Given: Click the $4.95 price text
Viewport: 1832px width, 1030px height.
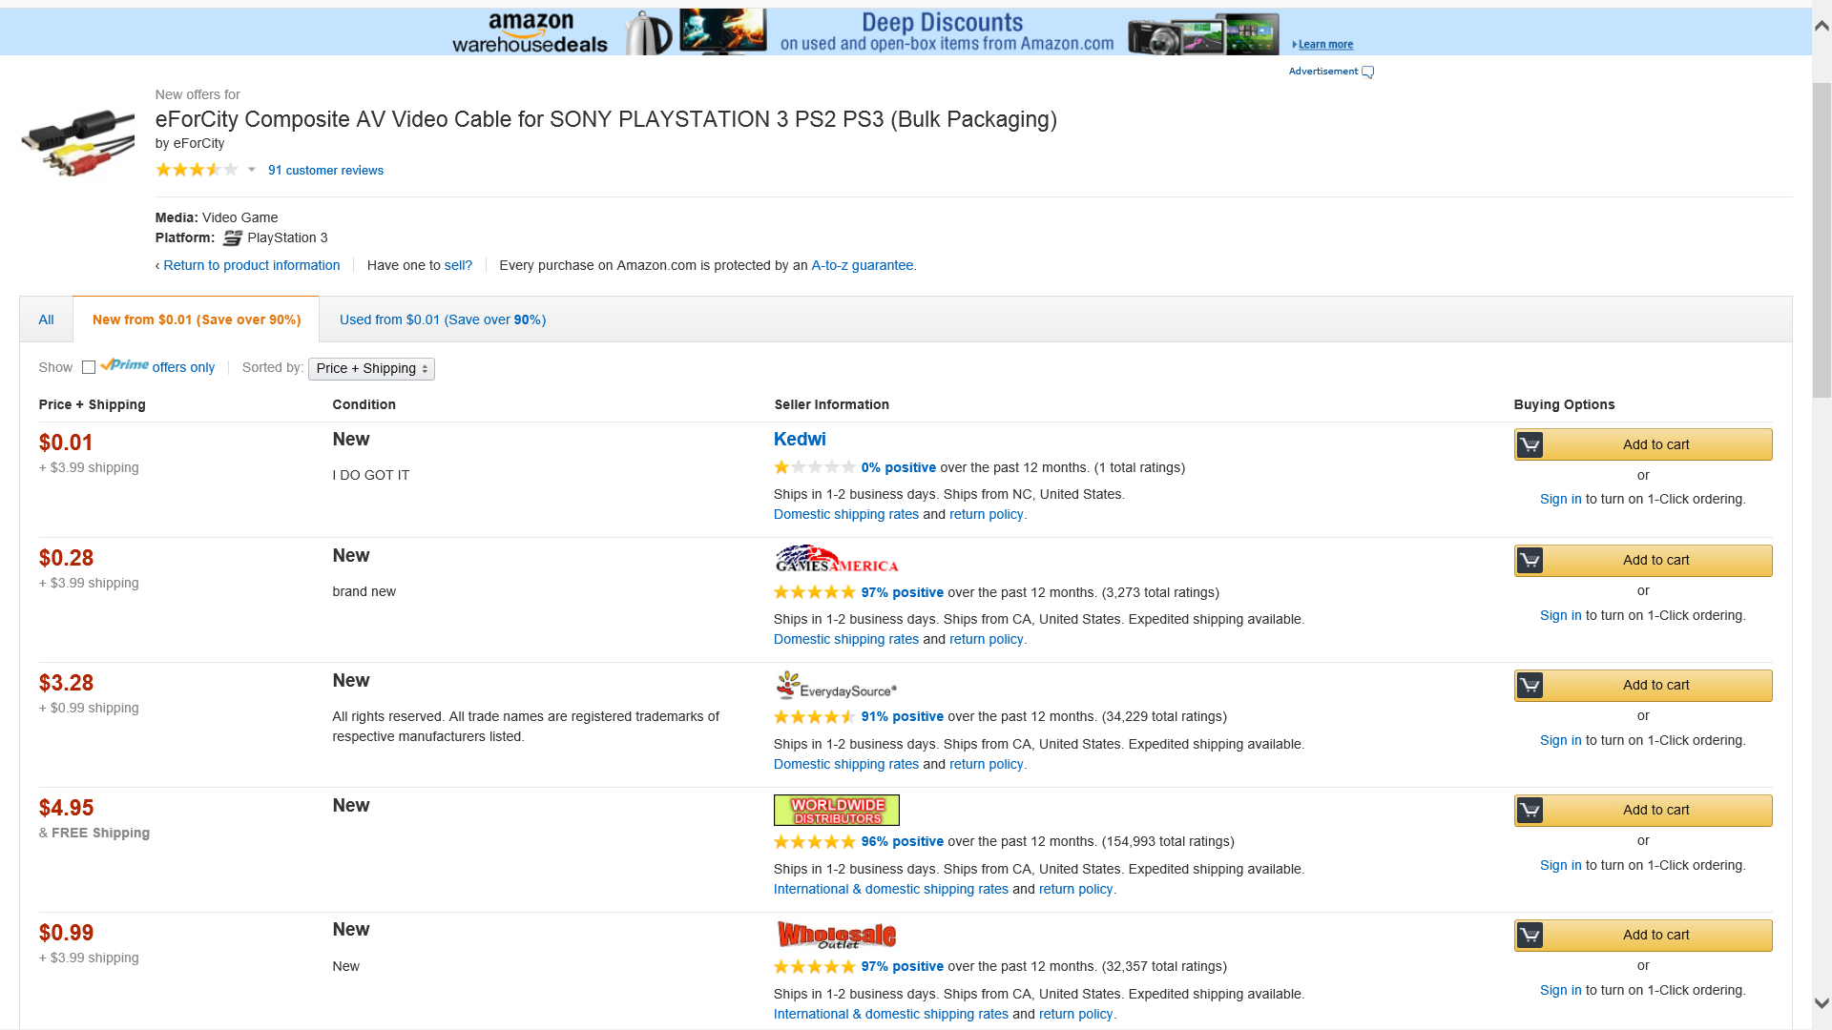Looking at the screenshot, I should tap(66, 808).
